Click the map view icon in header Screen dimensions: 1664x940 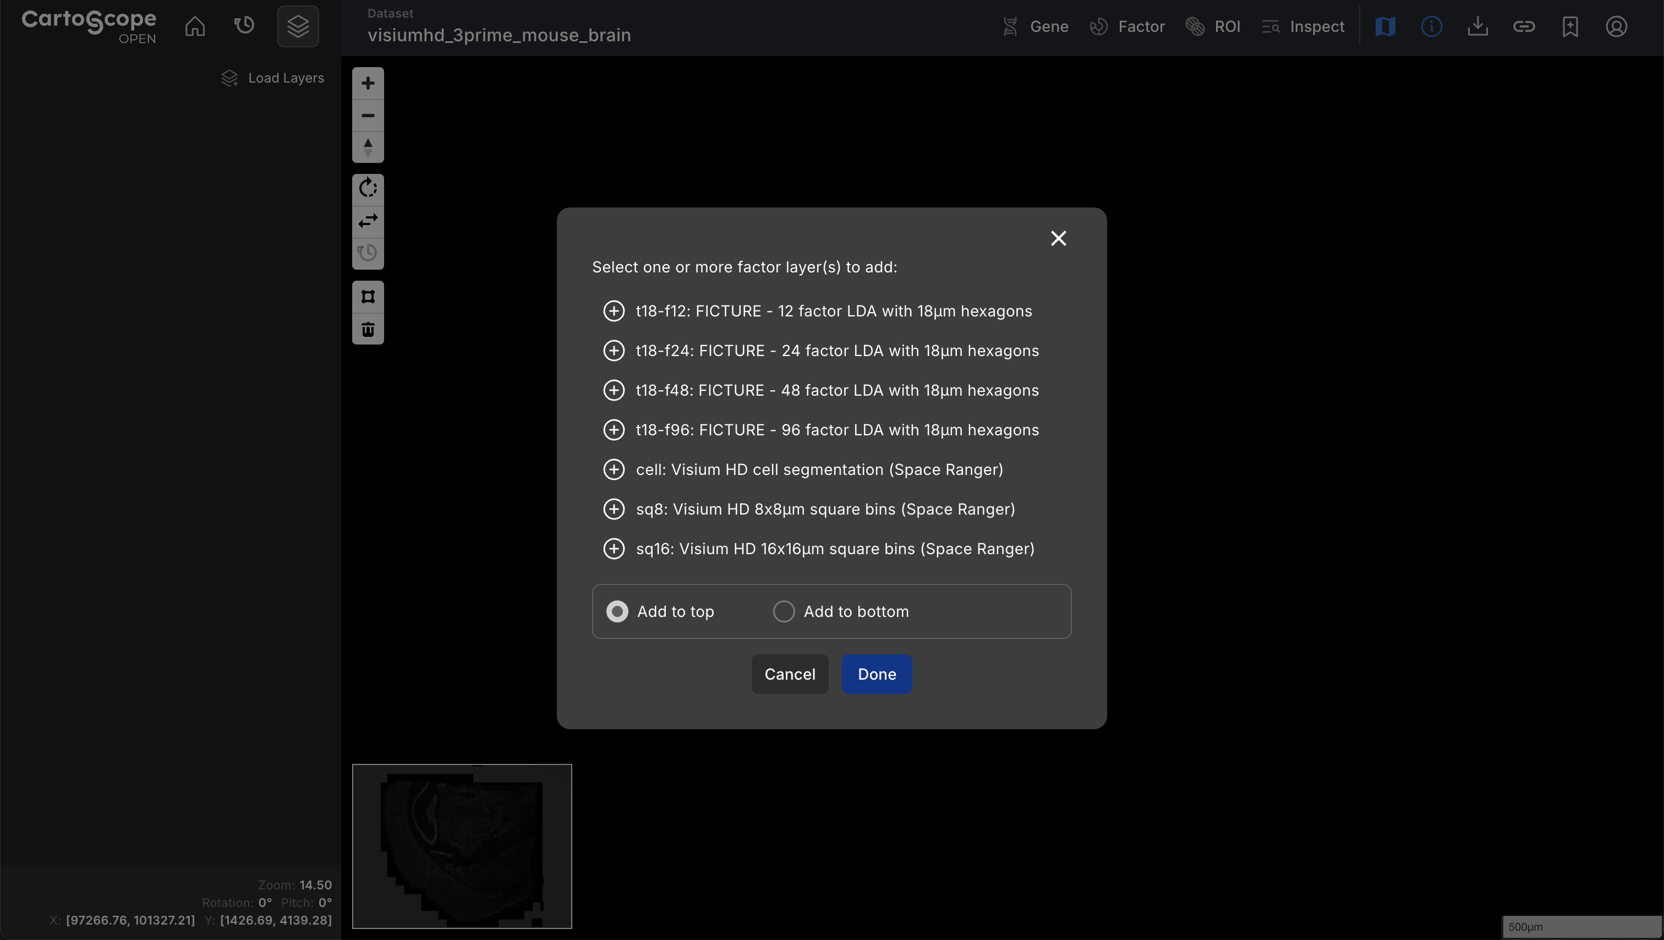(x=1385, y=26)
